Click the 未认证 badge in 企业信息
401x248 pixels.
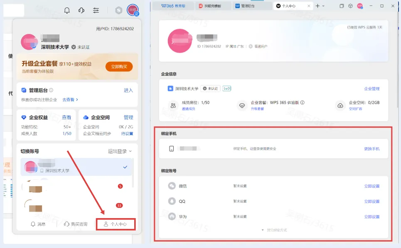[211, 88]
